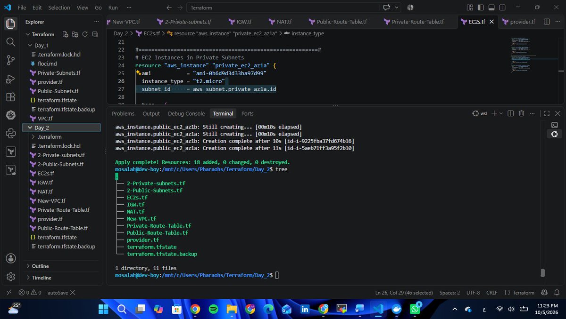Toggle the primary side bar visibility
Screen dimensions: 566x319
(x=480, y=8)
